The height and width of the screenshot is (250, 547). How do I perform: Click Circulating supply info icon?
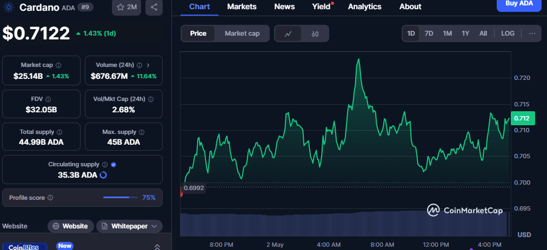105,165
